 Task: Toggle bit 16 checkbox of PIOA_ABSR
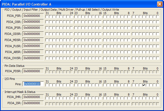(x=100, y=52)
